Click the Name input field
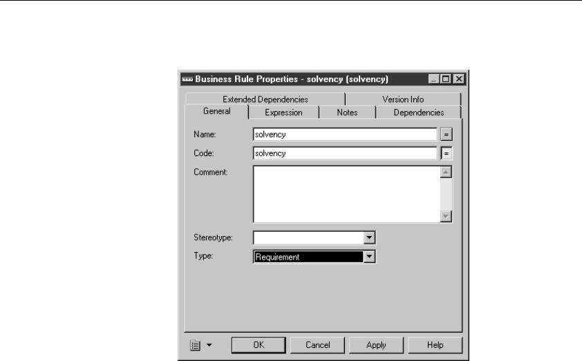 345,134
